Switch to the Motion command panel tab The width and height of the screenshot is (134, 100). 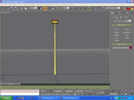pyautogui.click(x=124, y=13)
